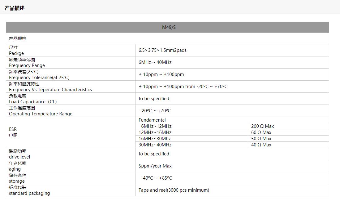Click the 5ppm/year Max aging value
The height and width of the screenshot is (201, 340).
(x=155, y=166)
